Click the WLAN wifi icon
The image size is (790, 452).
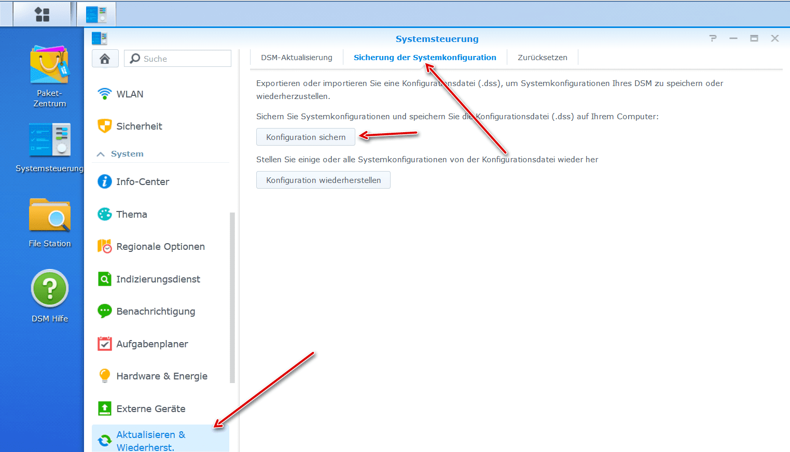tap(105, 94)
